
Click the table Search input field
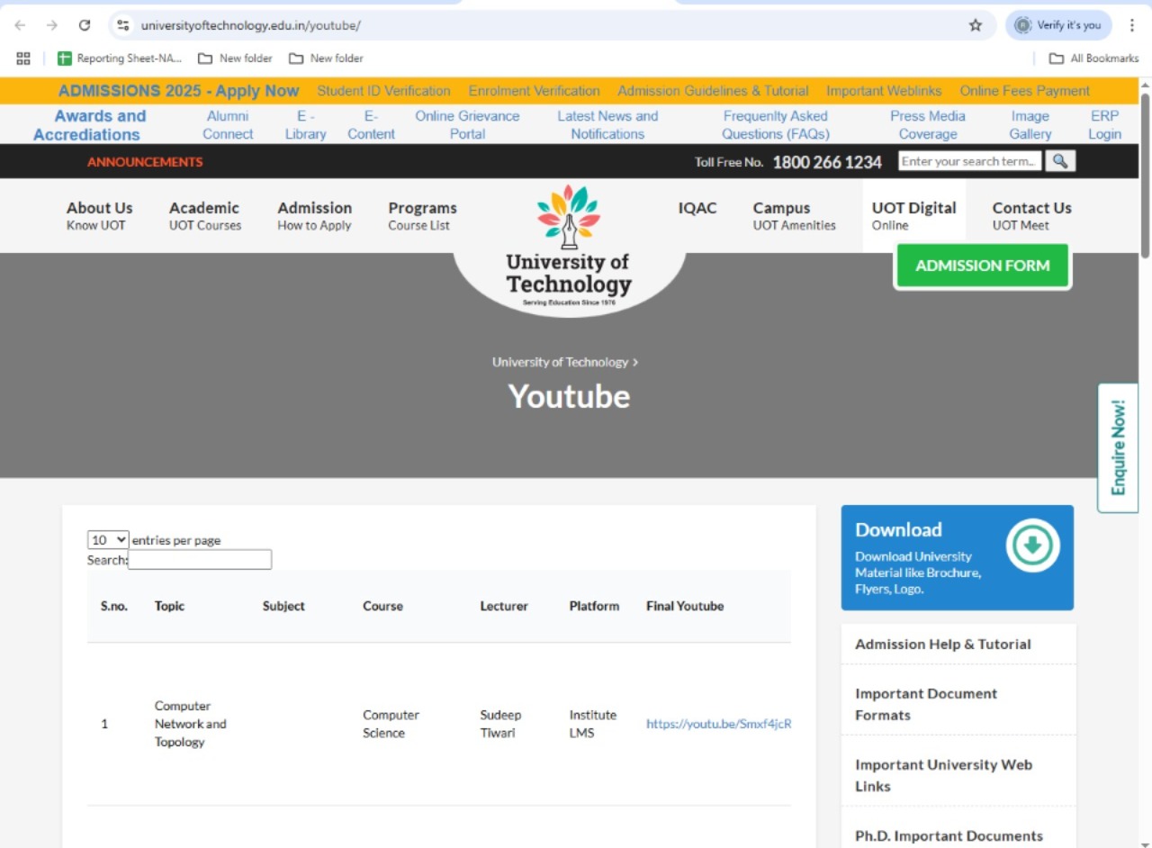pyautogui.click(x=200, y=560)
